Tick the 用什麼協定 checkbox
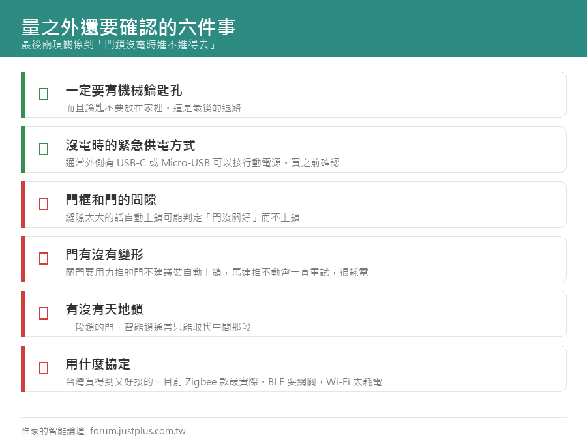The image size is (587, 446). [44, 368]
